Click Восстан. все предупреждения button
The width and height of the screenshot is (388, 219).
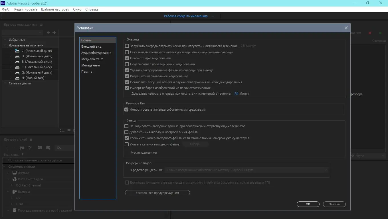157,192
